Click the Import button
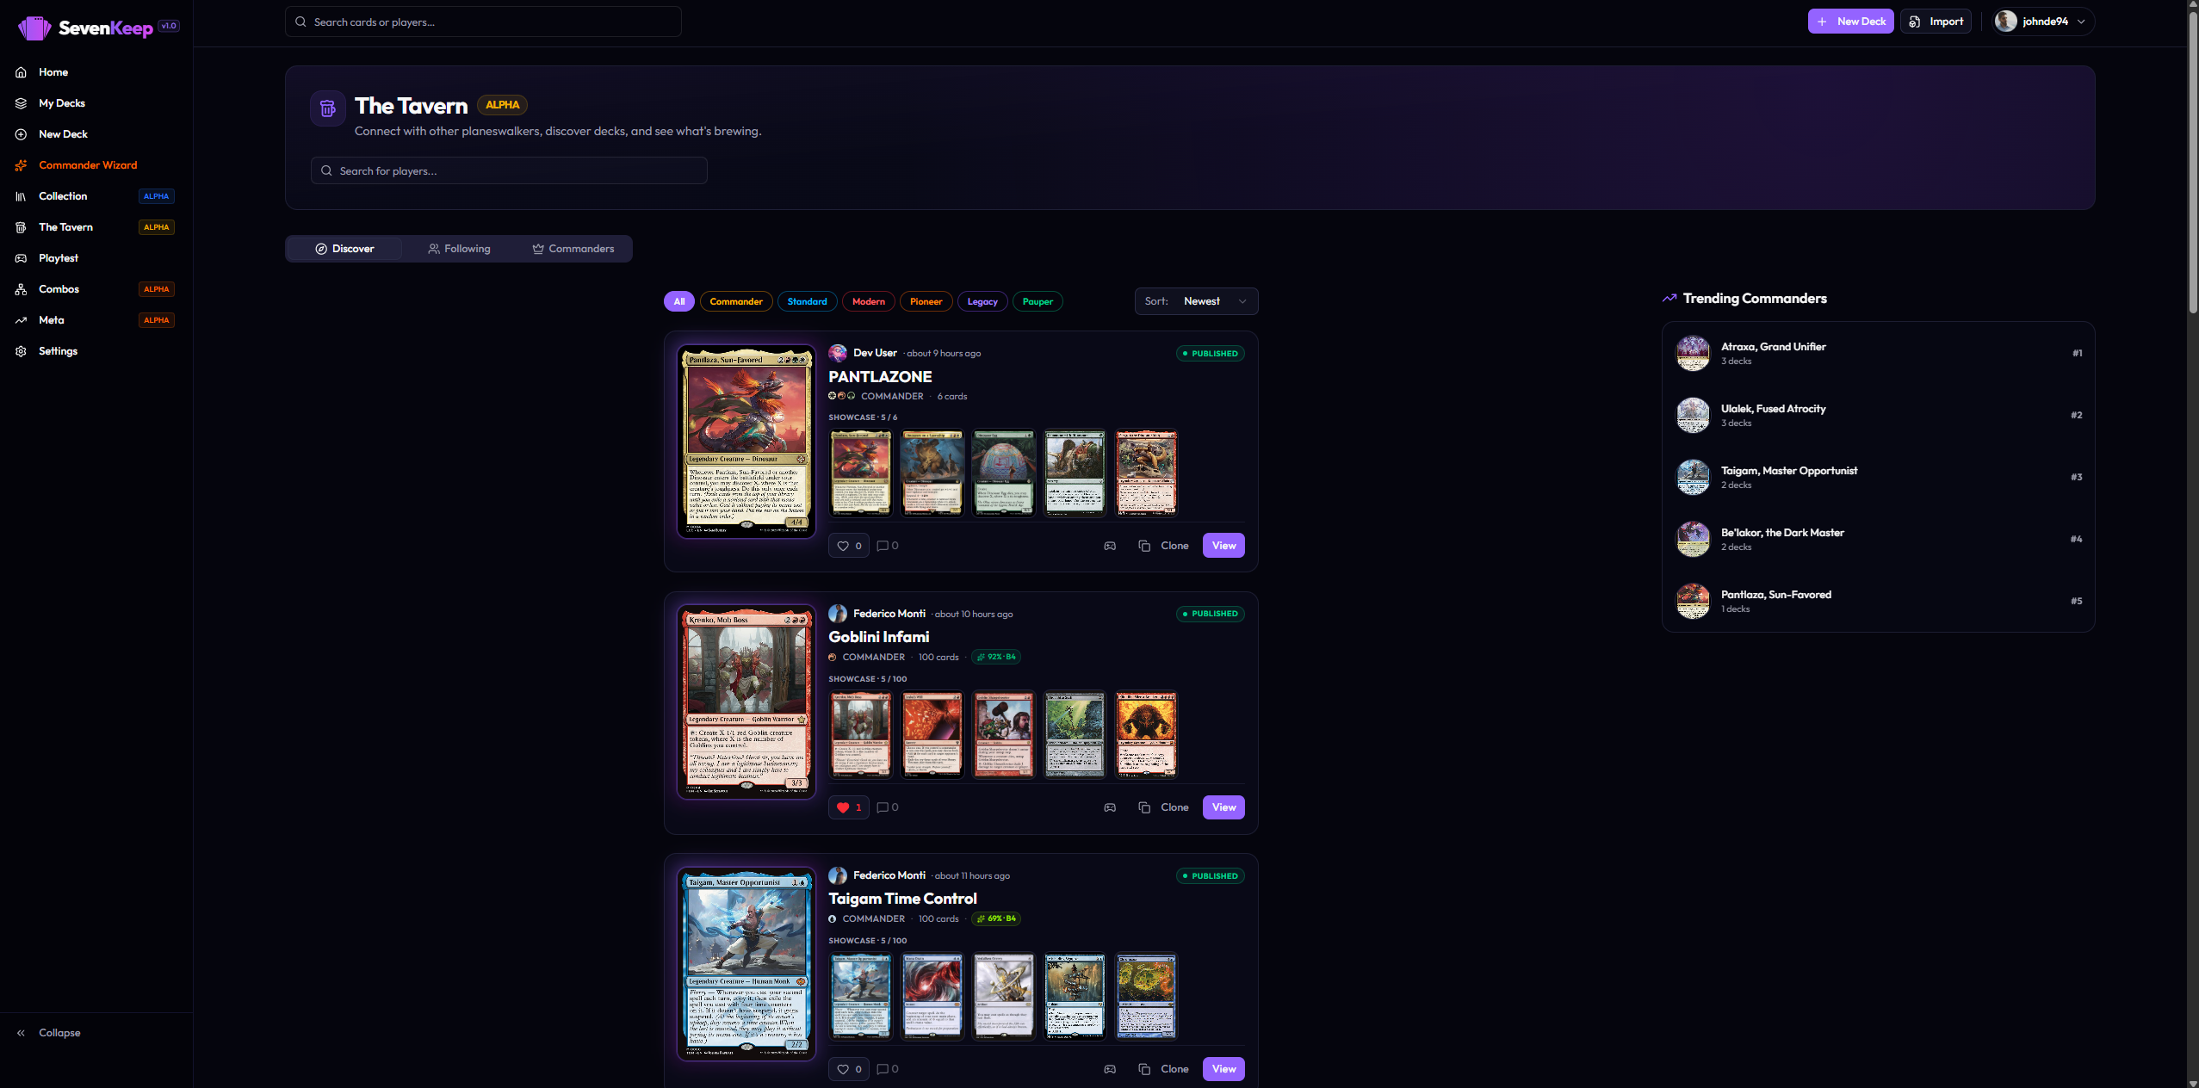The width and height of the screenshot is (2199, 1088). pos(1936,22)
